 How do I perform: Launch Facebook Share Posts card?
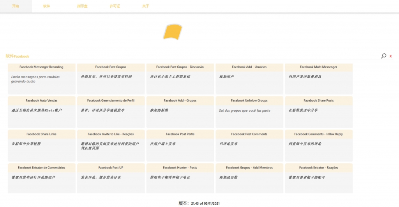tap(319, 112)
